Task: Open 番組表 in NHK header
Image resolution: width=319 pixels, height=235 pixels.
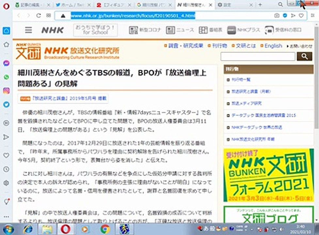Action: pyautogui.click(x=210, y=30)
